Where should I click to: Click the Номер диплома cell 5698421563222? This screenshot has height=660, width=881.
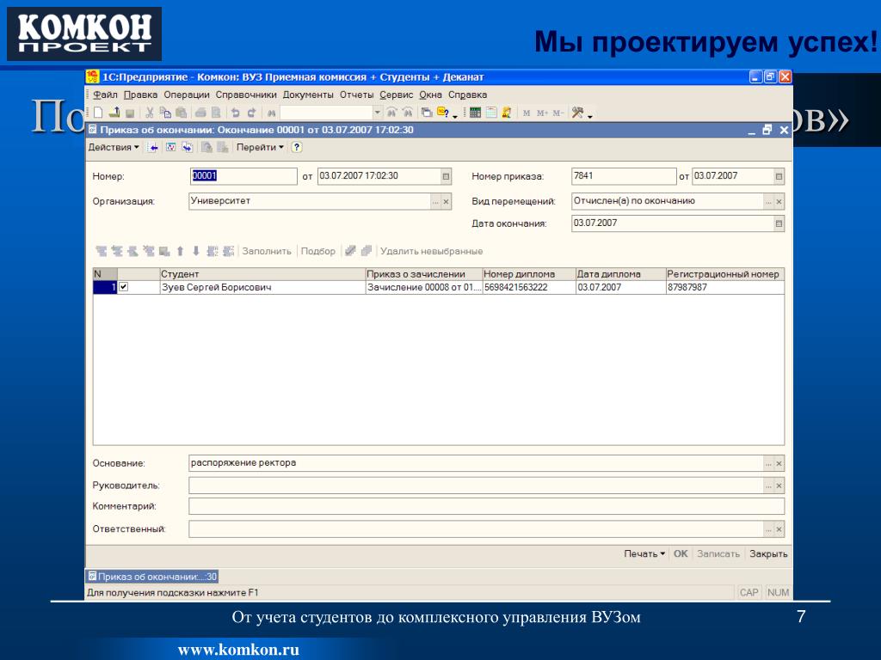(529, 287)
